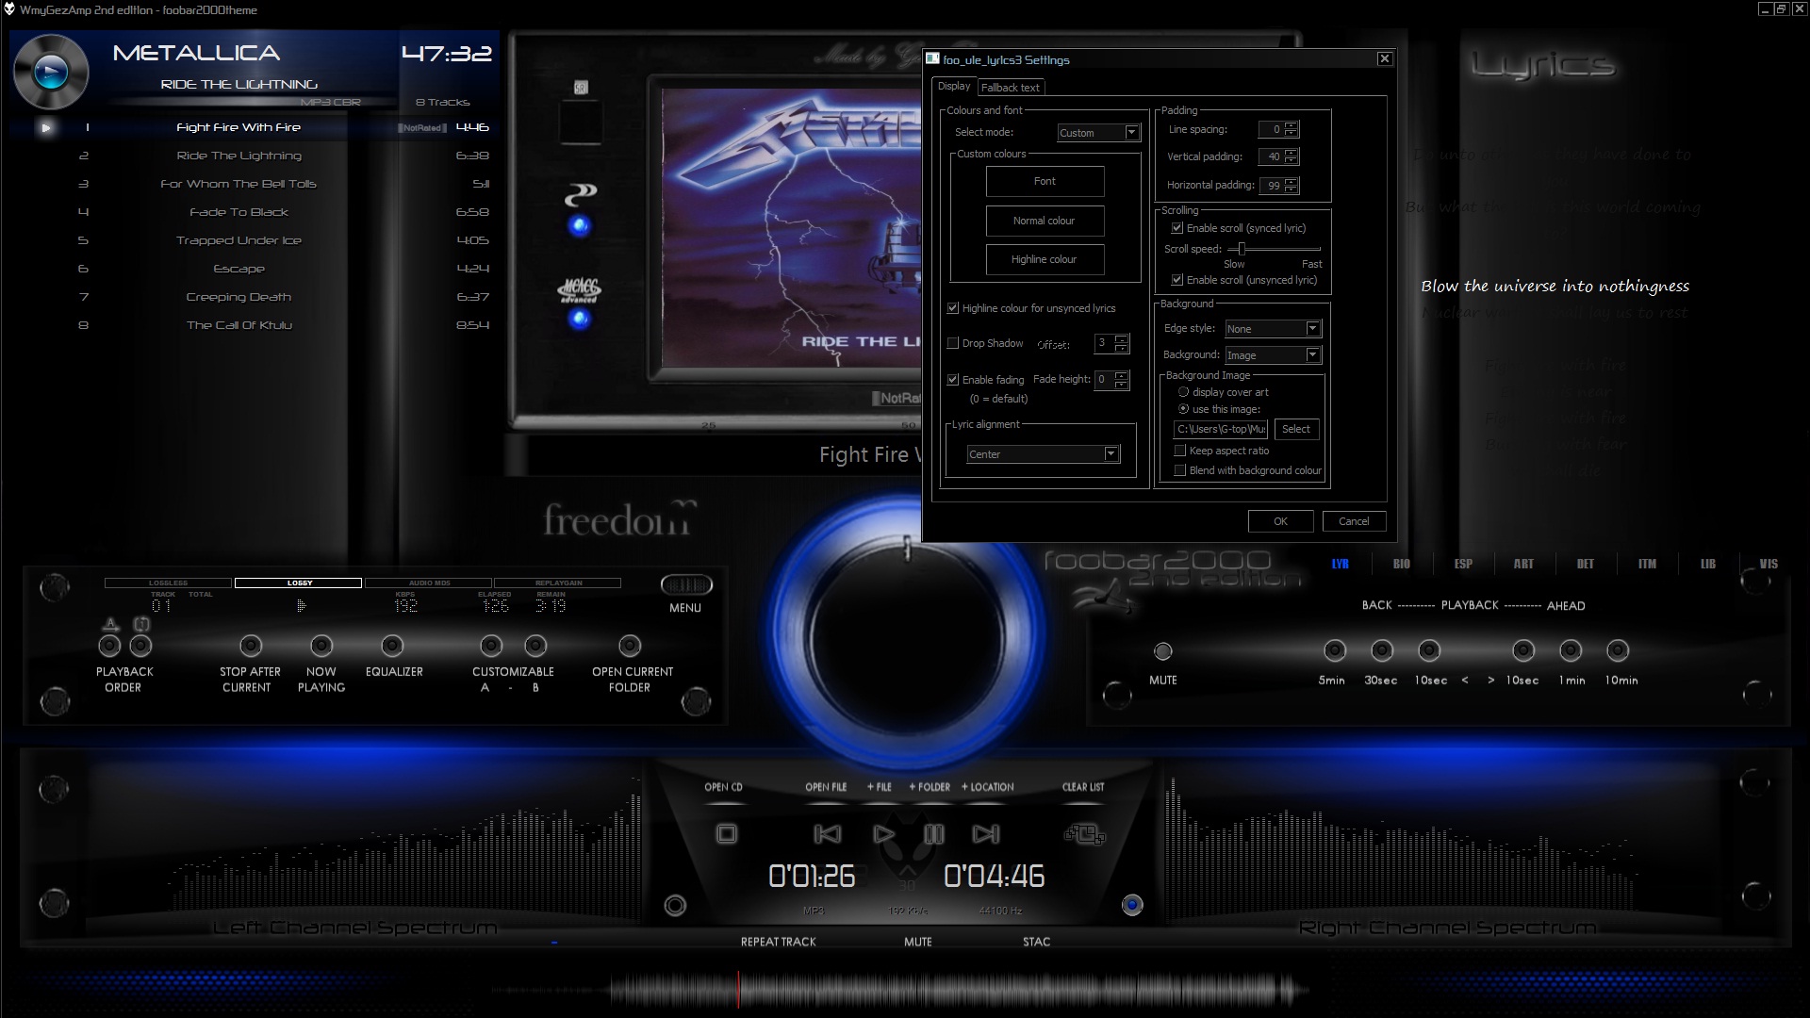Click the Highline colour button
This screenshot has width=1810, height=1018.
tap(1045, 259)
